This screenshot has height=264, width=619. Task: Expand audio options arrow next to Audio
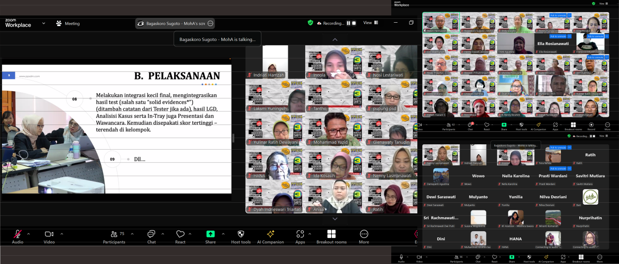pos(28,234)
